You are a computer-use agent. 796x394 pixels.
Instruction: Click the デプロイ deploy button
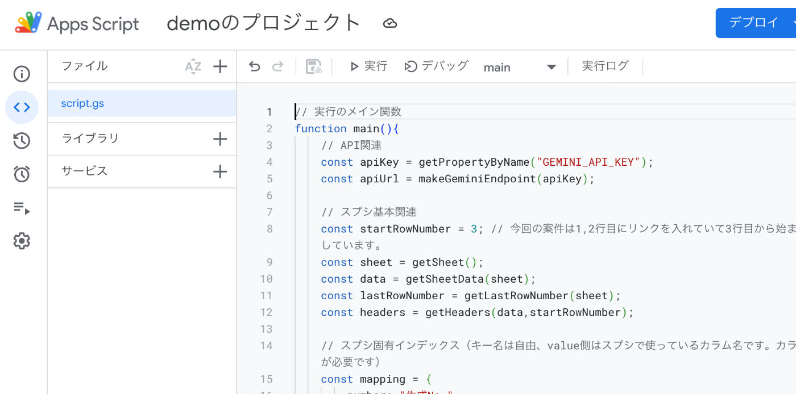(x=756, y=23)
